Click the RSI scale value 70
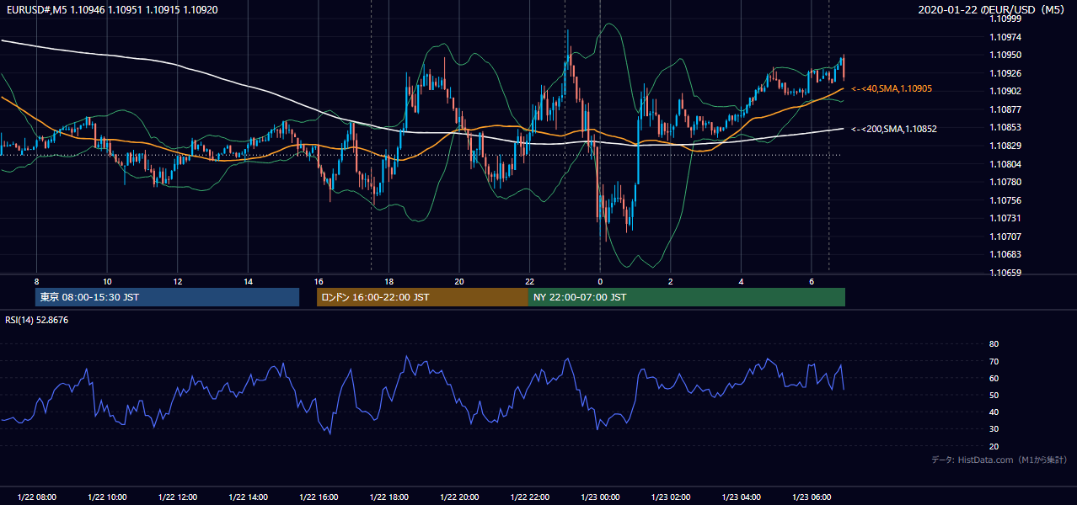Image resolution: width=1077 pixels, height=505 pixels. pos(994,361)
